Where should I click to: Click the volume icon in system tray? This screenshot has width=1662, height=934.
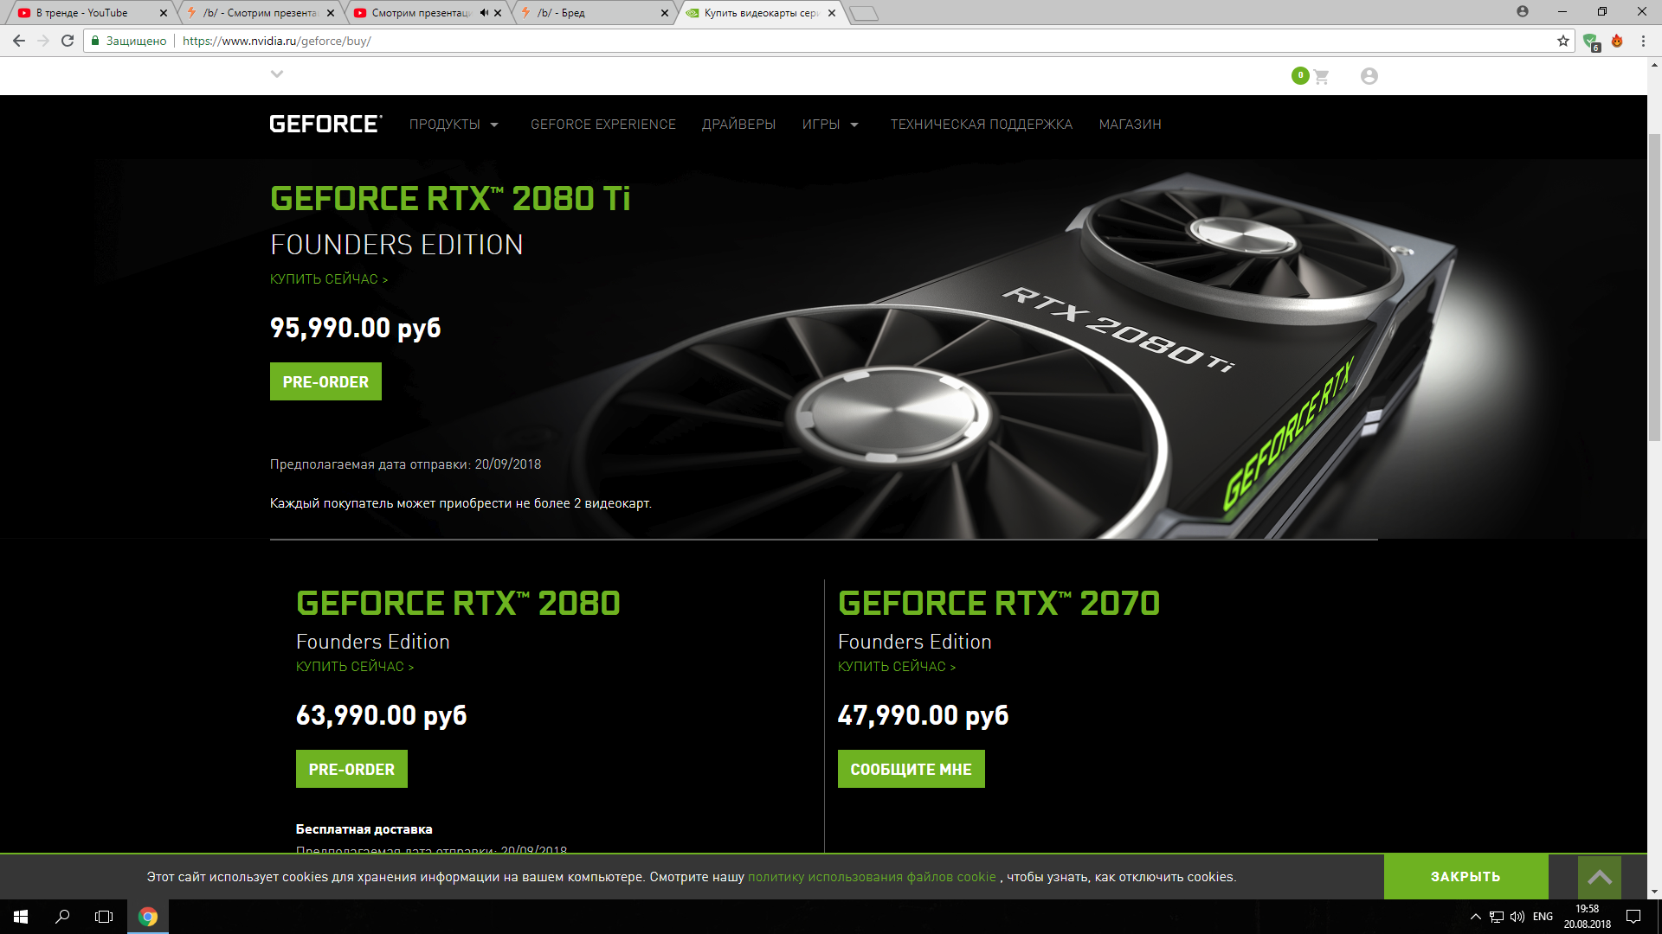tap(1517, 917)
